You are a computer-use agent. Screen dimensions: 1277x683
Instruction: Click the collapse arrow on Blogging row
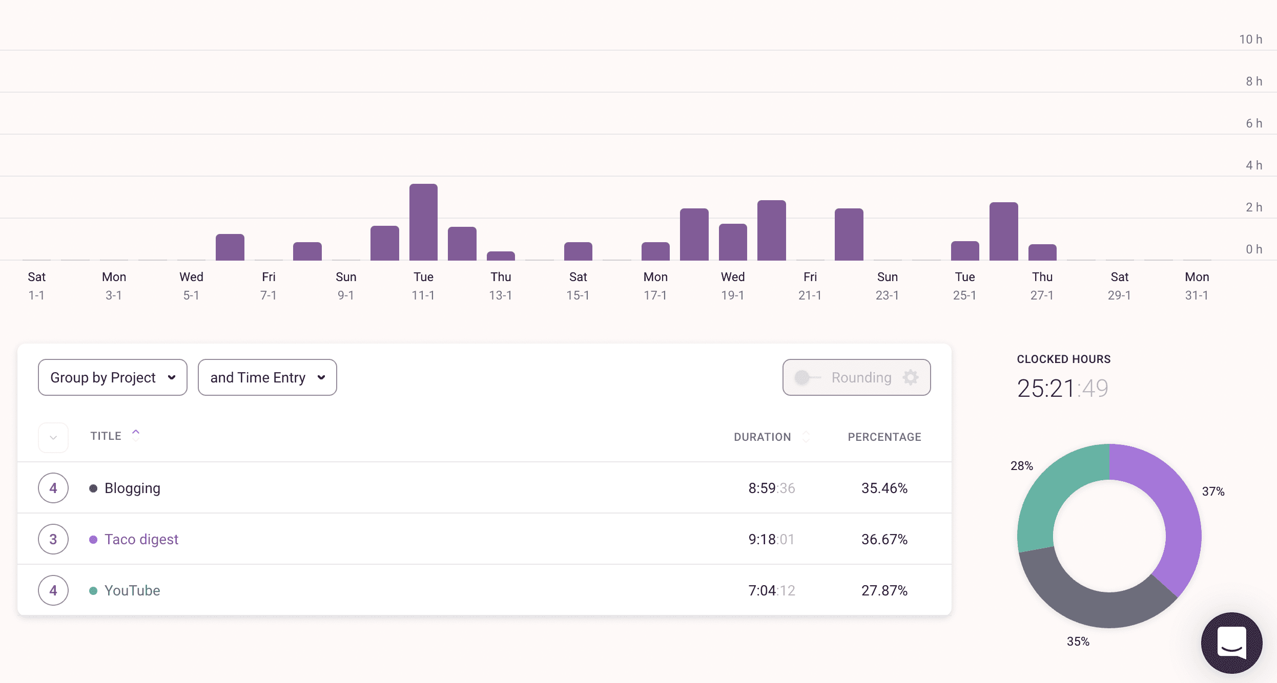pyautogui.click(x=52, y=487)
